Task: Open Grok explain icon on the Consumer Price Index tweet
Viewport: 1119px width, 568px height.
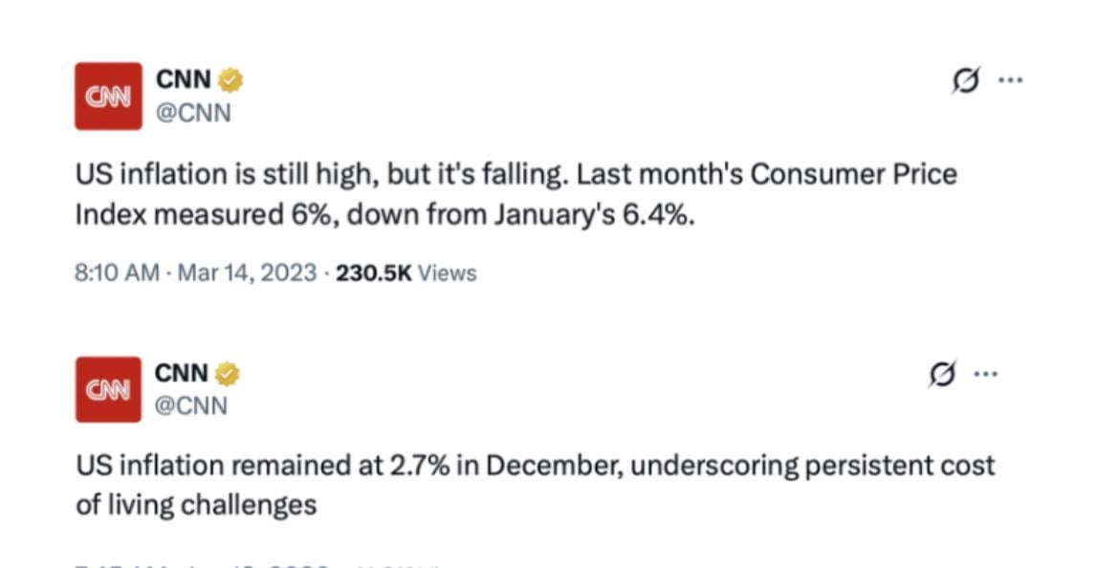Action: (966, 81)
